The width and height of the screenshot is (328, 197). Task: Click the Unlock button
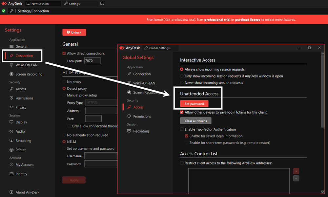tap(74, 33)
